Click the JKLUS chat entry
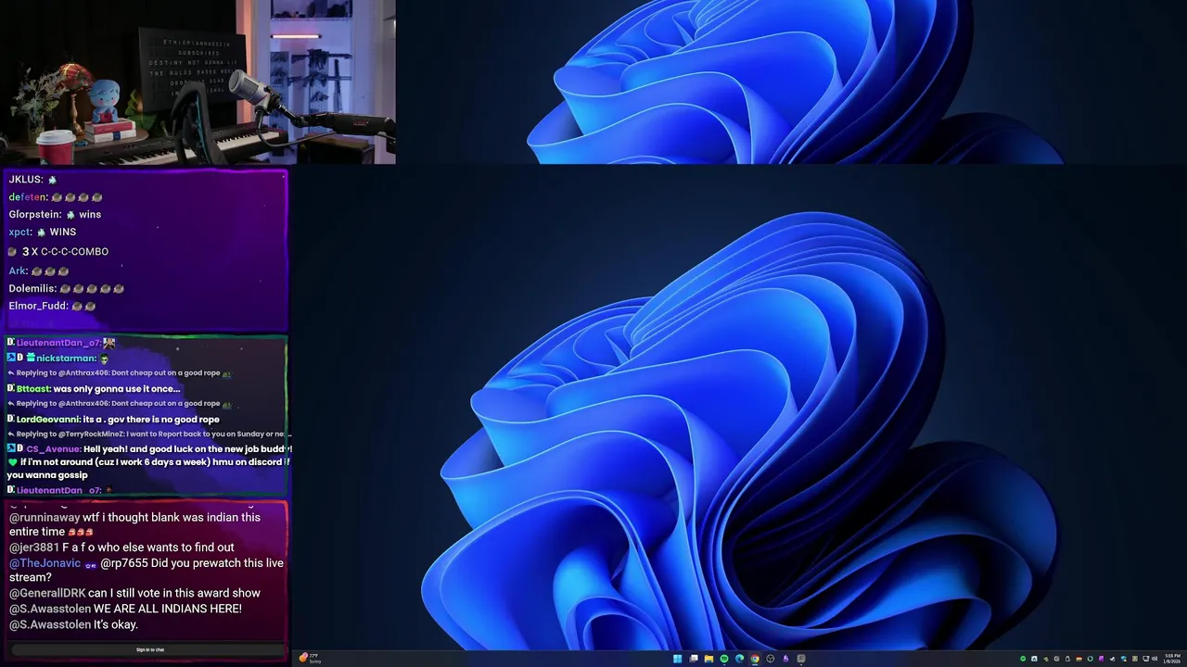Image resolution: width=1187 pixels, height=667 pixels. pos(32,179)
